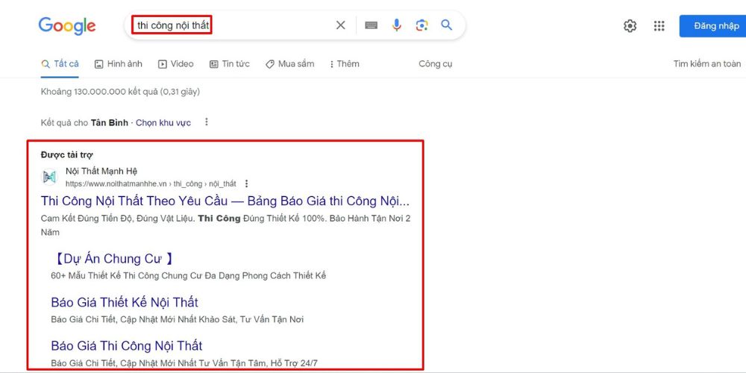Click inside the search query text field

(x=172, y=25)
